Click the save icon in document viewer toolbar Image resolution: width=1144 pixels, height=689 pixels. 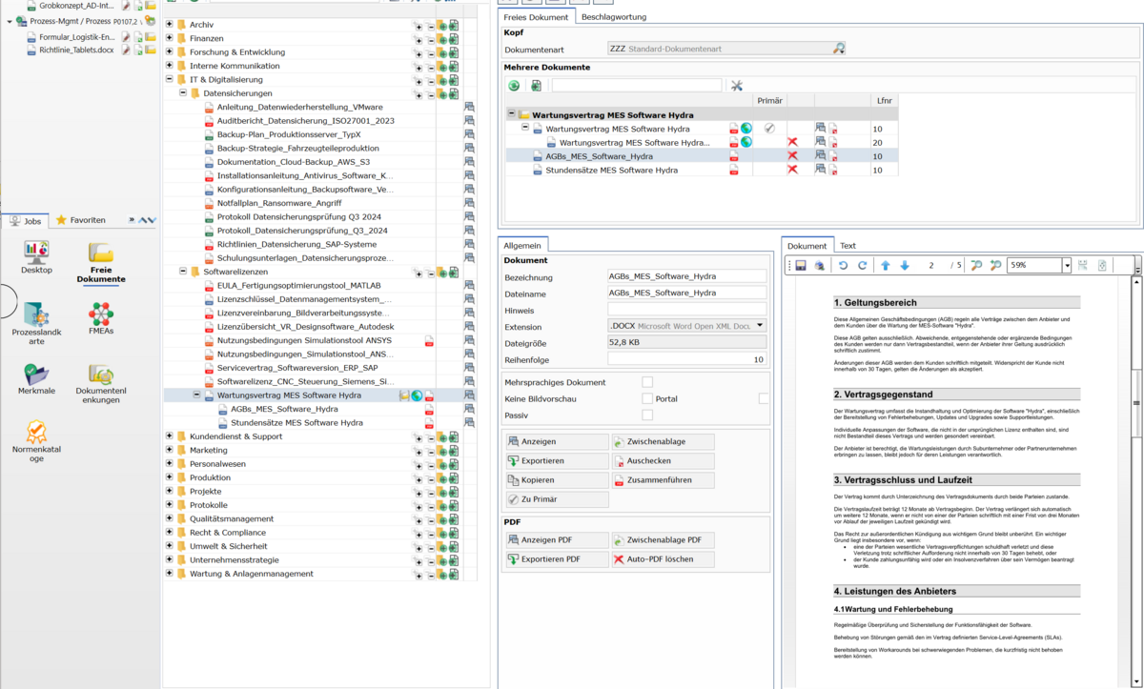coord(801,266)
